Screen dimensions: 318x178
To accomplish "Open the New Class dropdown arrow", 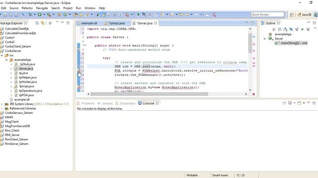I will coord(70,14).
